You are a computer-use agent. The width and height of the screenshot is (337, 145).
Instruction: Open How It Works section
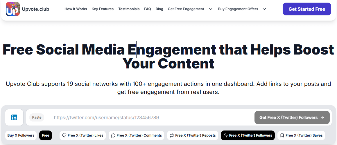click(76, 9)
